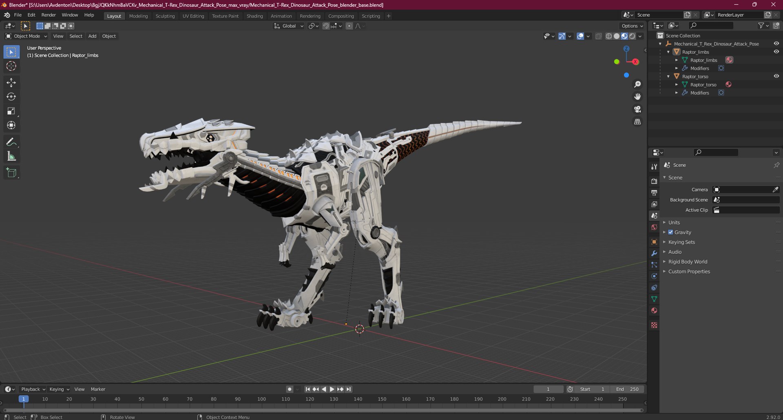Click the zoom viewport magnifier icon
Viewport: 783px width, 420px height.
point(637,84)
